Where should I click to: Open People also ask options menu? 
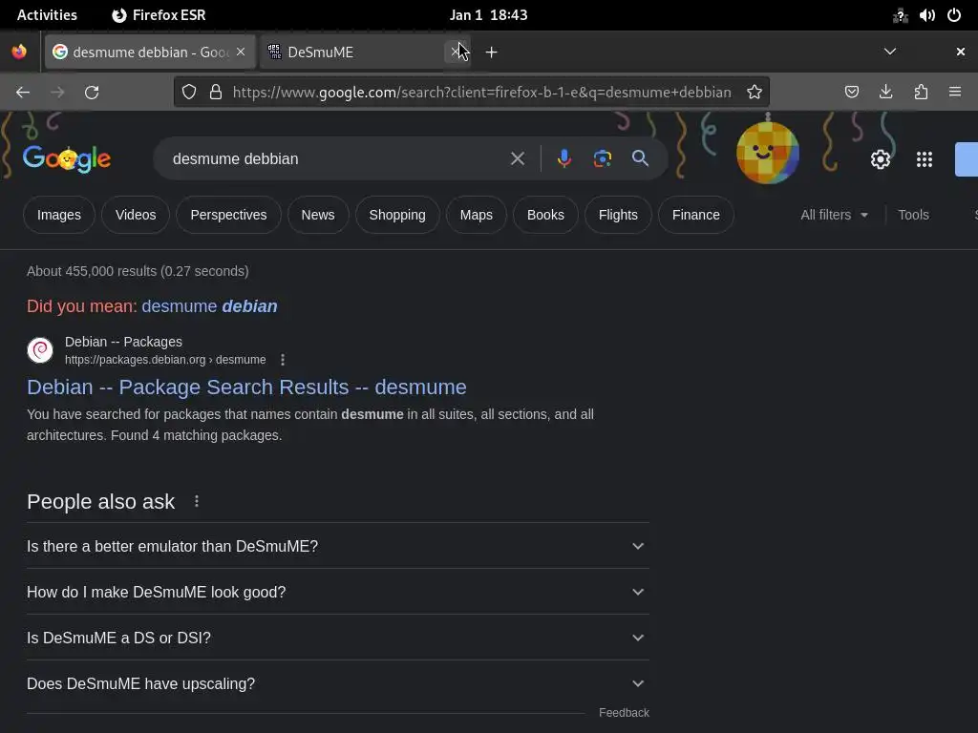[x=197, y=501]
